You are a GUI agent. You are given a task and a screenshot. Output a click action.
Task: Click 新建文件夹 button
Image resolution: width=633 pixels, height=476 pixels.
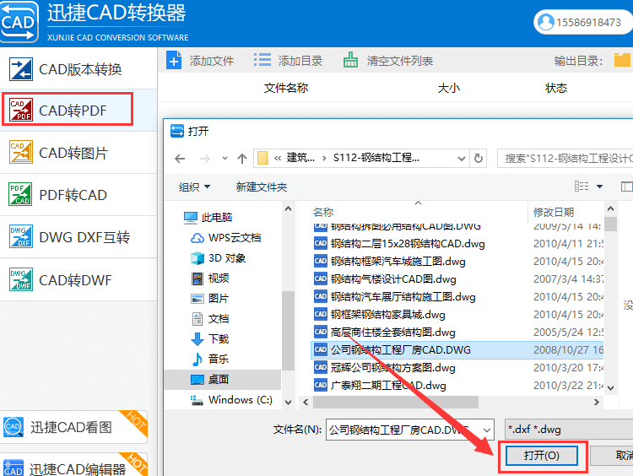(262, 187)
